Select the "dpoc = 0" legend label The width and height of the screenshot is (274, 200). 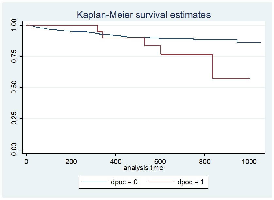pos(124,182)
